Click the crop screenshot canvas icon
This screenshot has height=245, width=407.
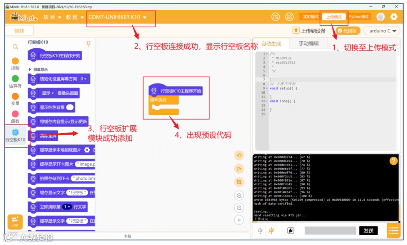239,182
